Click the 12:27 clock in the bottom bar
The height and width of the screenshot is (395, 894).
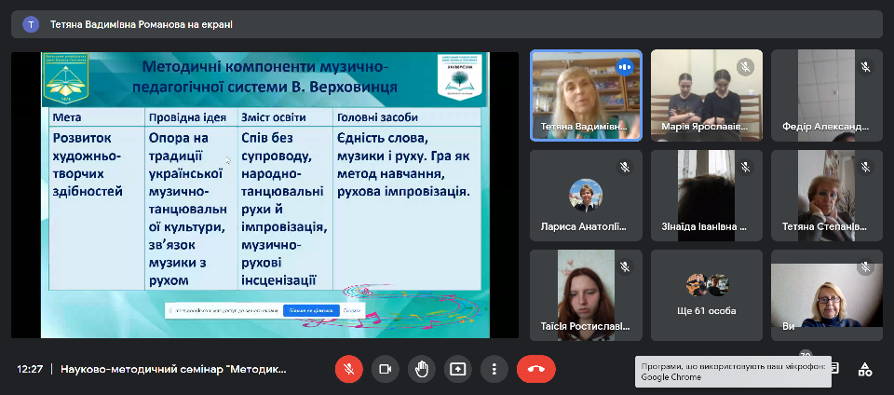click(30, 369)
